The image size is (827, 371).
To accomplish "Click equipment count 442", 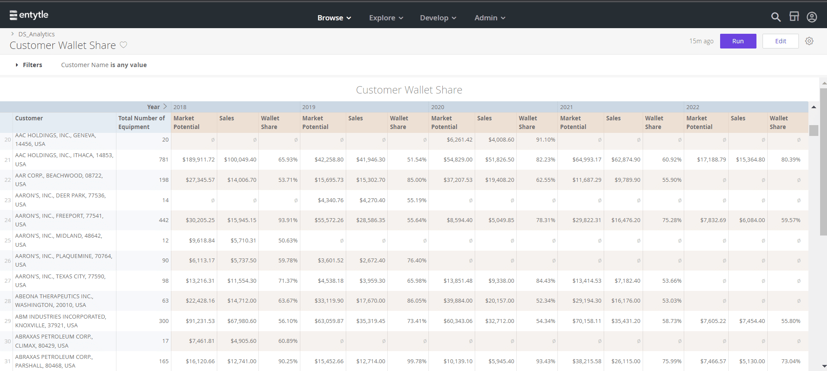I will click(x=164, y=220).
